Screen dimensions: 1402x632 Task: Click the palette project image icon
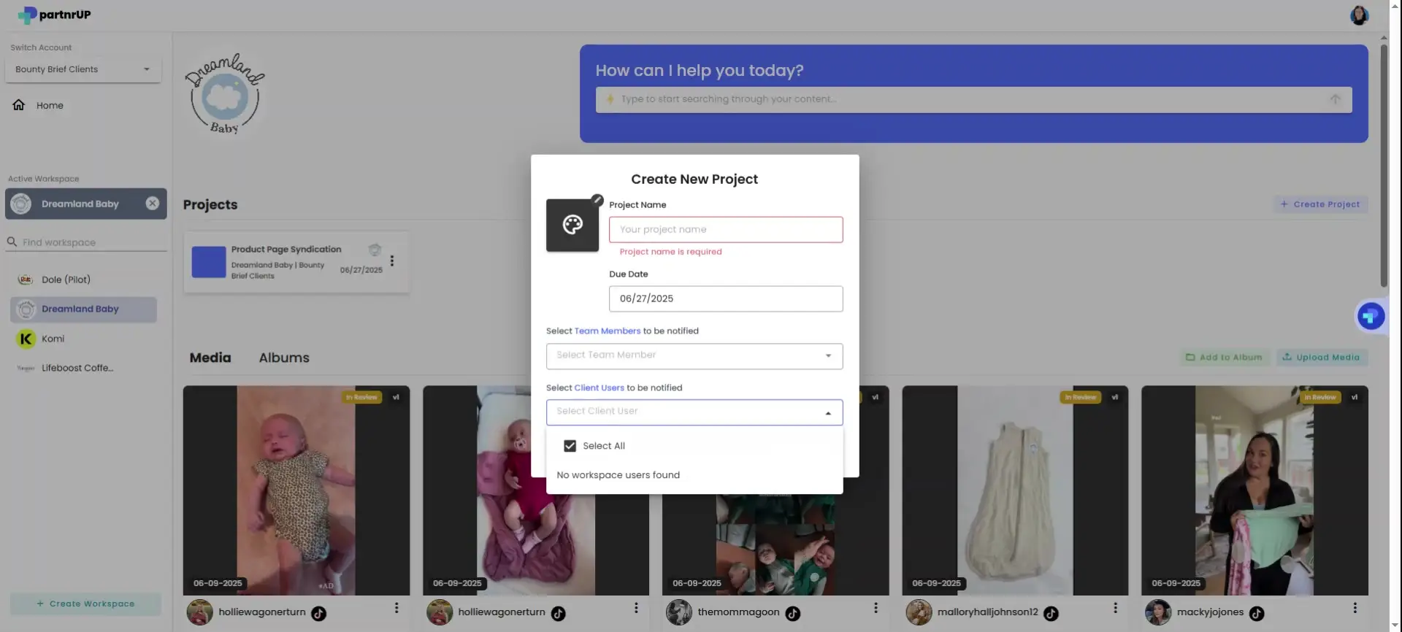tap(572, 225)
